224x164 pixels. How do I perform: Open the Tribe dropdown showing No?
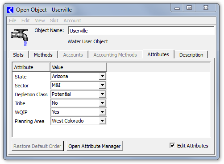coord(102,103)
